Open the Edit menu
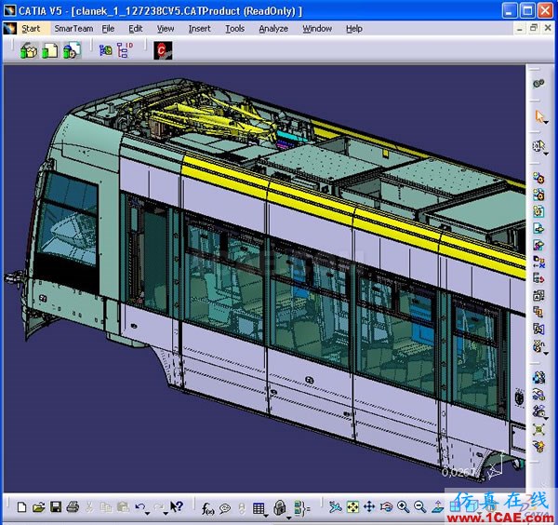Viewport: 558px width, 525px height. pos(136,29)
